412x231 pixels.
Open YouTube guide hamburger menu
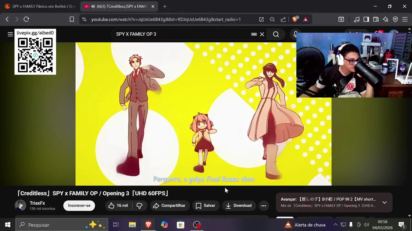[10, 34]
